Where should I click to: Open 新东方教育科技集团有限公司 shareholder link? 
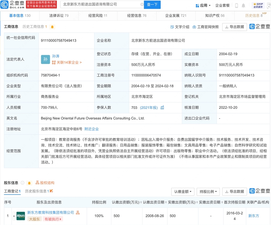50,212
